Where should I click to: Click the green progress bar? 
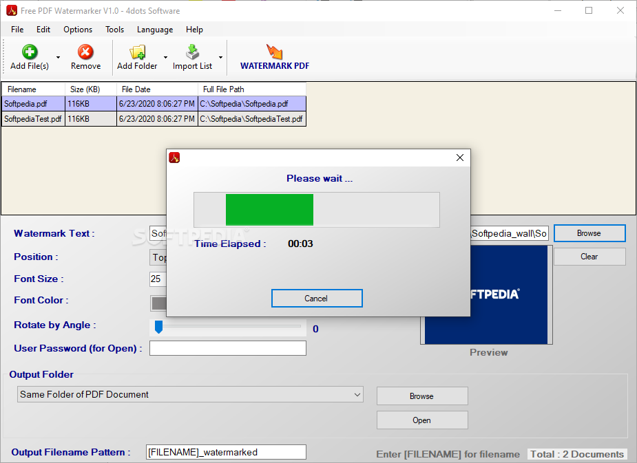pyautogui.click(x=269, y=210)
